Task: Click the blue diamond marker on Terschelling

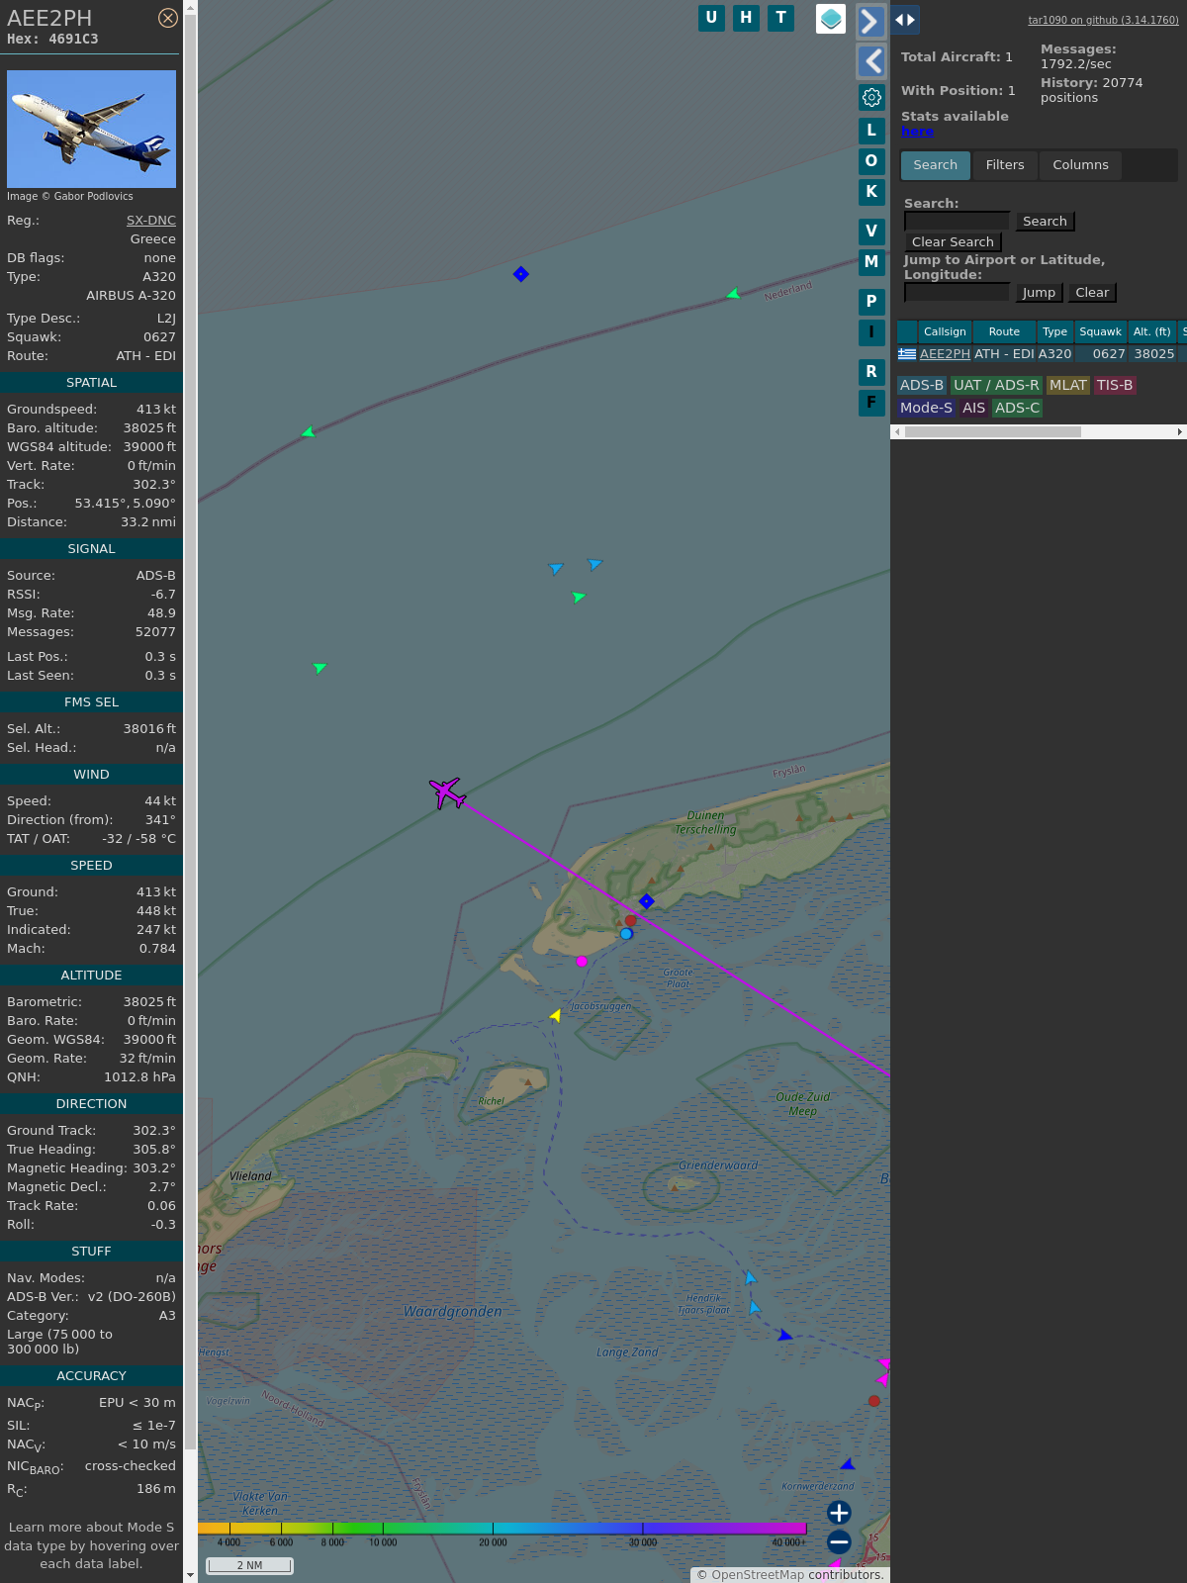Action: (x=646, y=901)
